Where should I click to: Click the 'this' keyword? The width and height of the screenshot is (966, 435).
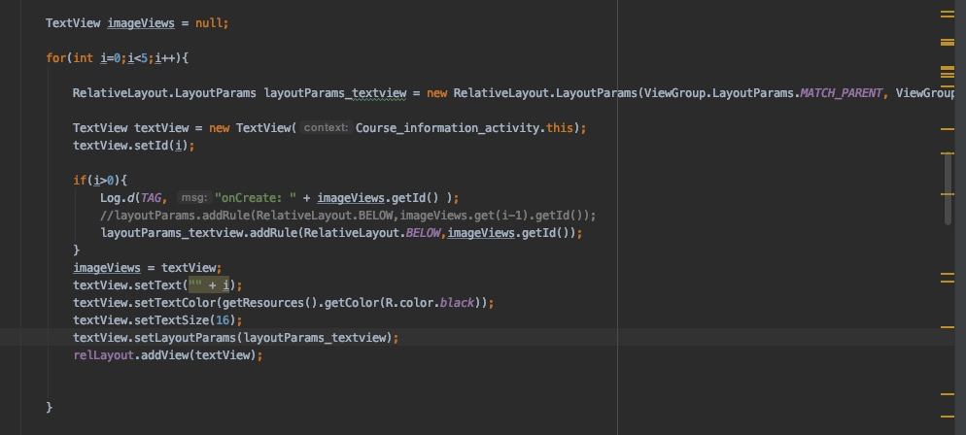(x=560, y=128)
